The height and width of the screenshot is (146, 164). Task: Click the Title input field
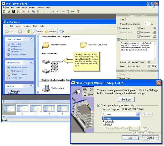coord(141,19)
